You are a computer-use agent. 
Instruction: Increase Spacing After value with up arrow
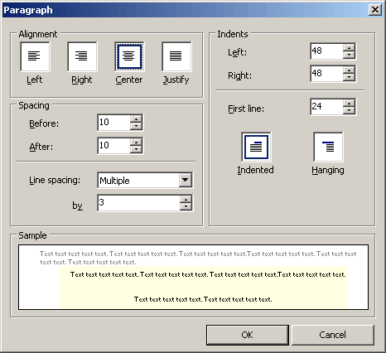click(136, 143)
